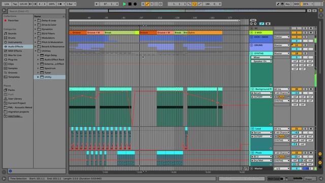The width and height of the screenshot is (325, 183).
Task: Expand the Delay & Loop folder
Action: [x=36, y=20]
